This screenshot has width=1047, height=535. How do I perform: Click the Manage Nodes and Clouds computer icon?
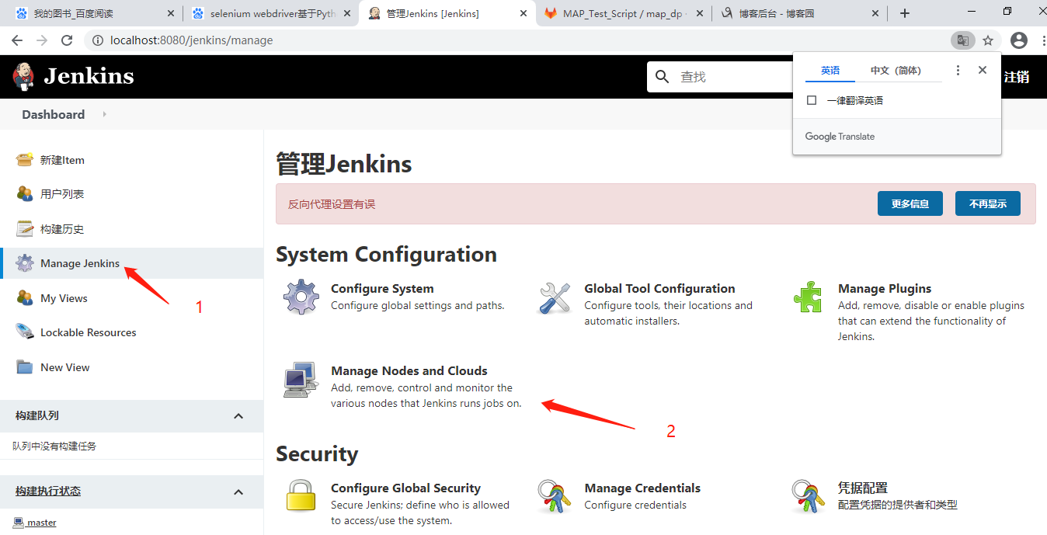coord(301,380)
